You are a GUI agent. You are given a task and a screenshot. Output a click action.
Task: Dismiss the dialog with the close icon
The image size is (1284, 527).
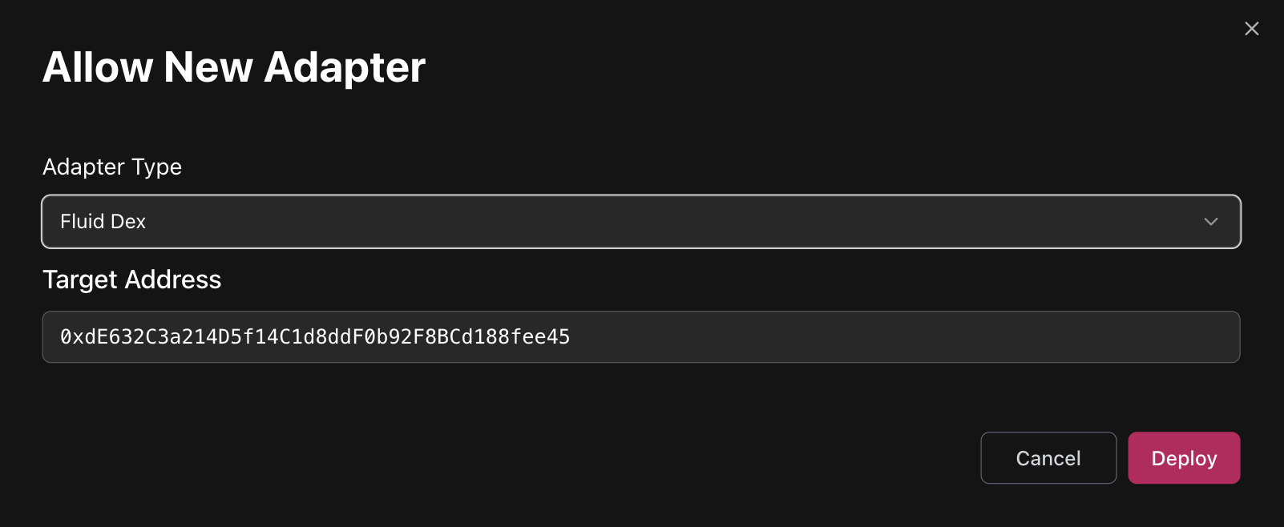pyautogui.click(x=1251, y=29)
